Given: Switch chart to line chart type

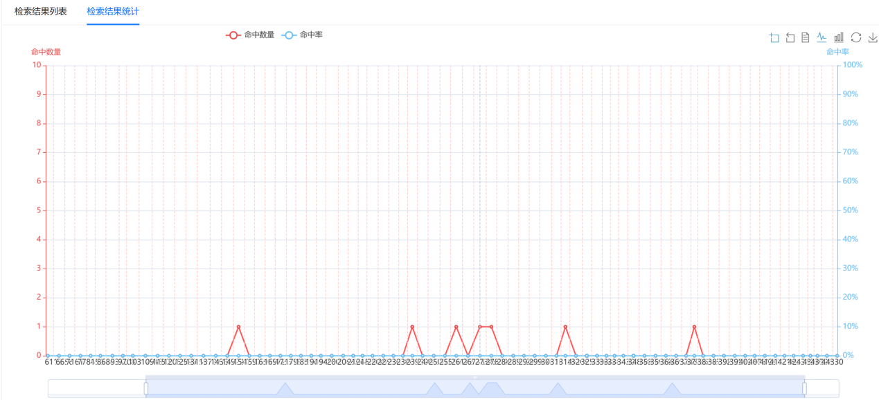Looking at the screenshot, I should [822, 37].
